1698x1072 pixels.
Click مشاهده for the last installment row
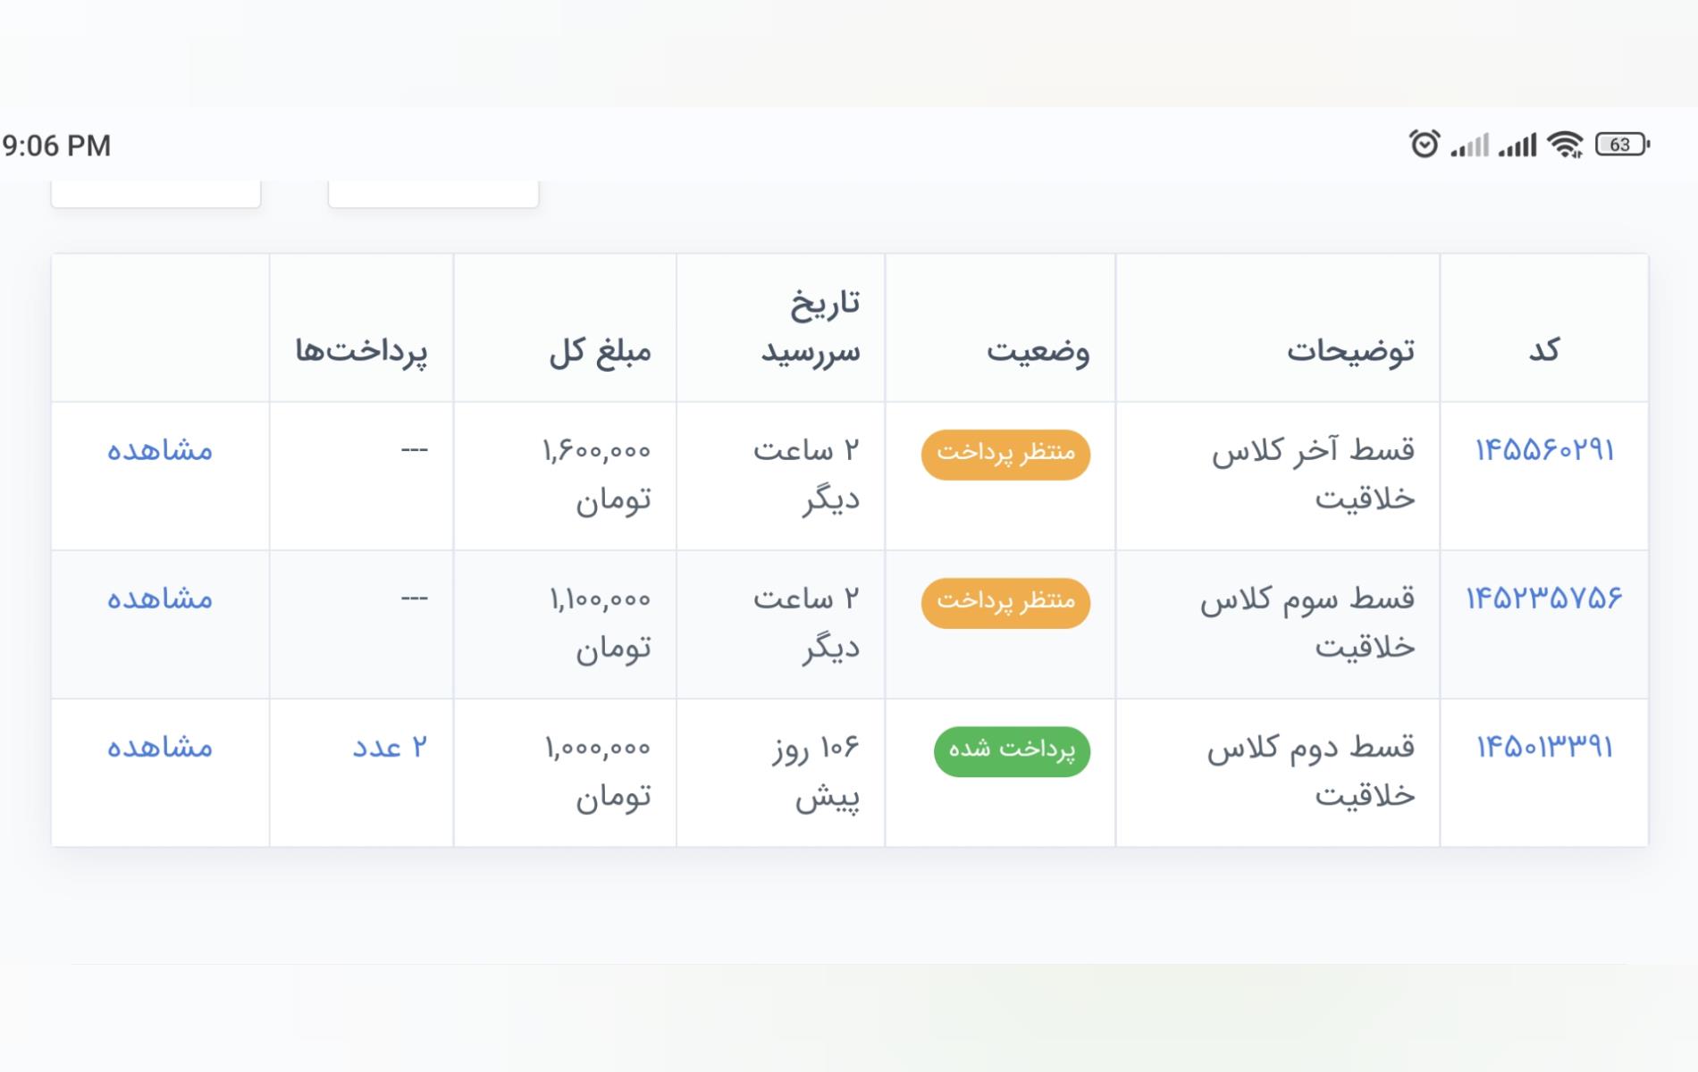(160, 449)
